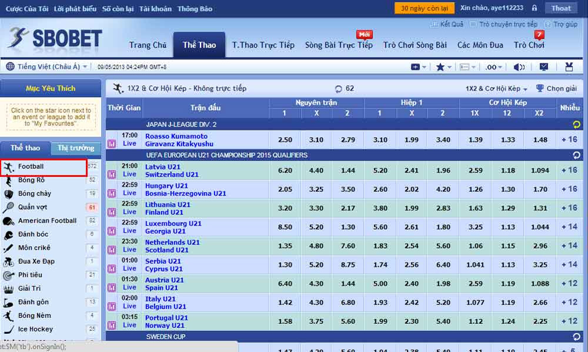Switch to the Thị trường tab

[x=76, y=148]
